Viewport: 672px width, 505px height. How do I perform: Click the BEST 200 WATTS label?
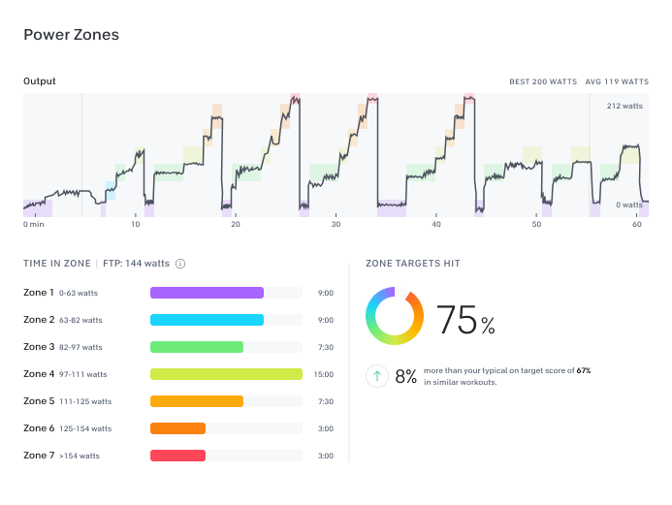click(542, 82)
